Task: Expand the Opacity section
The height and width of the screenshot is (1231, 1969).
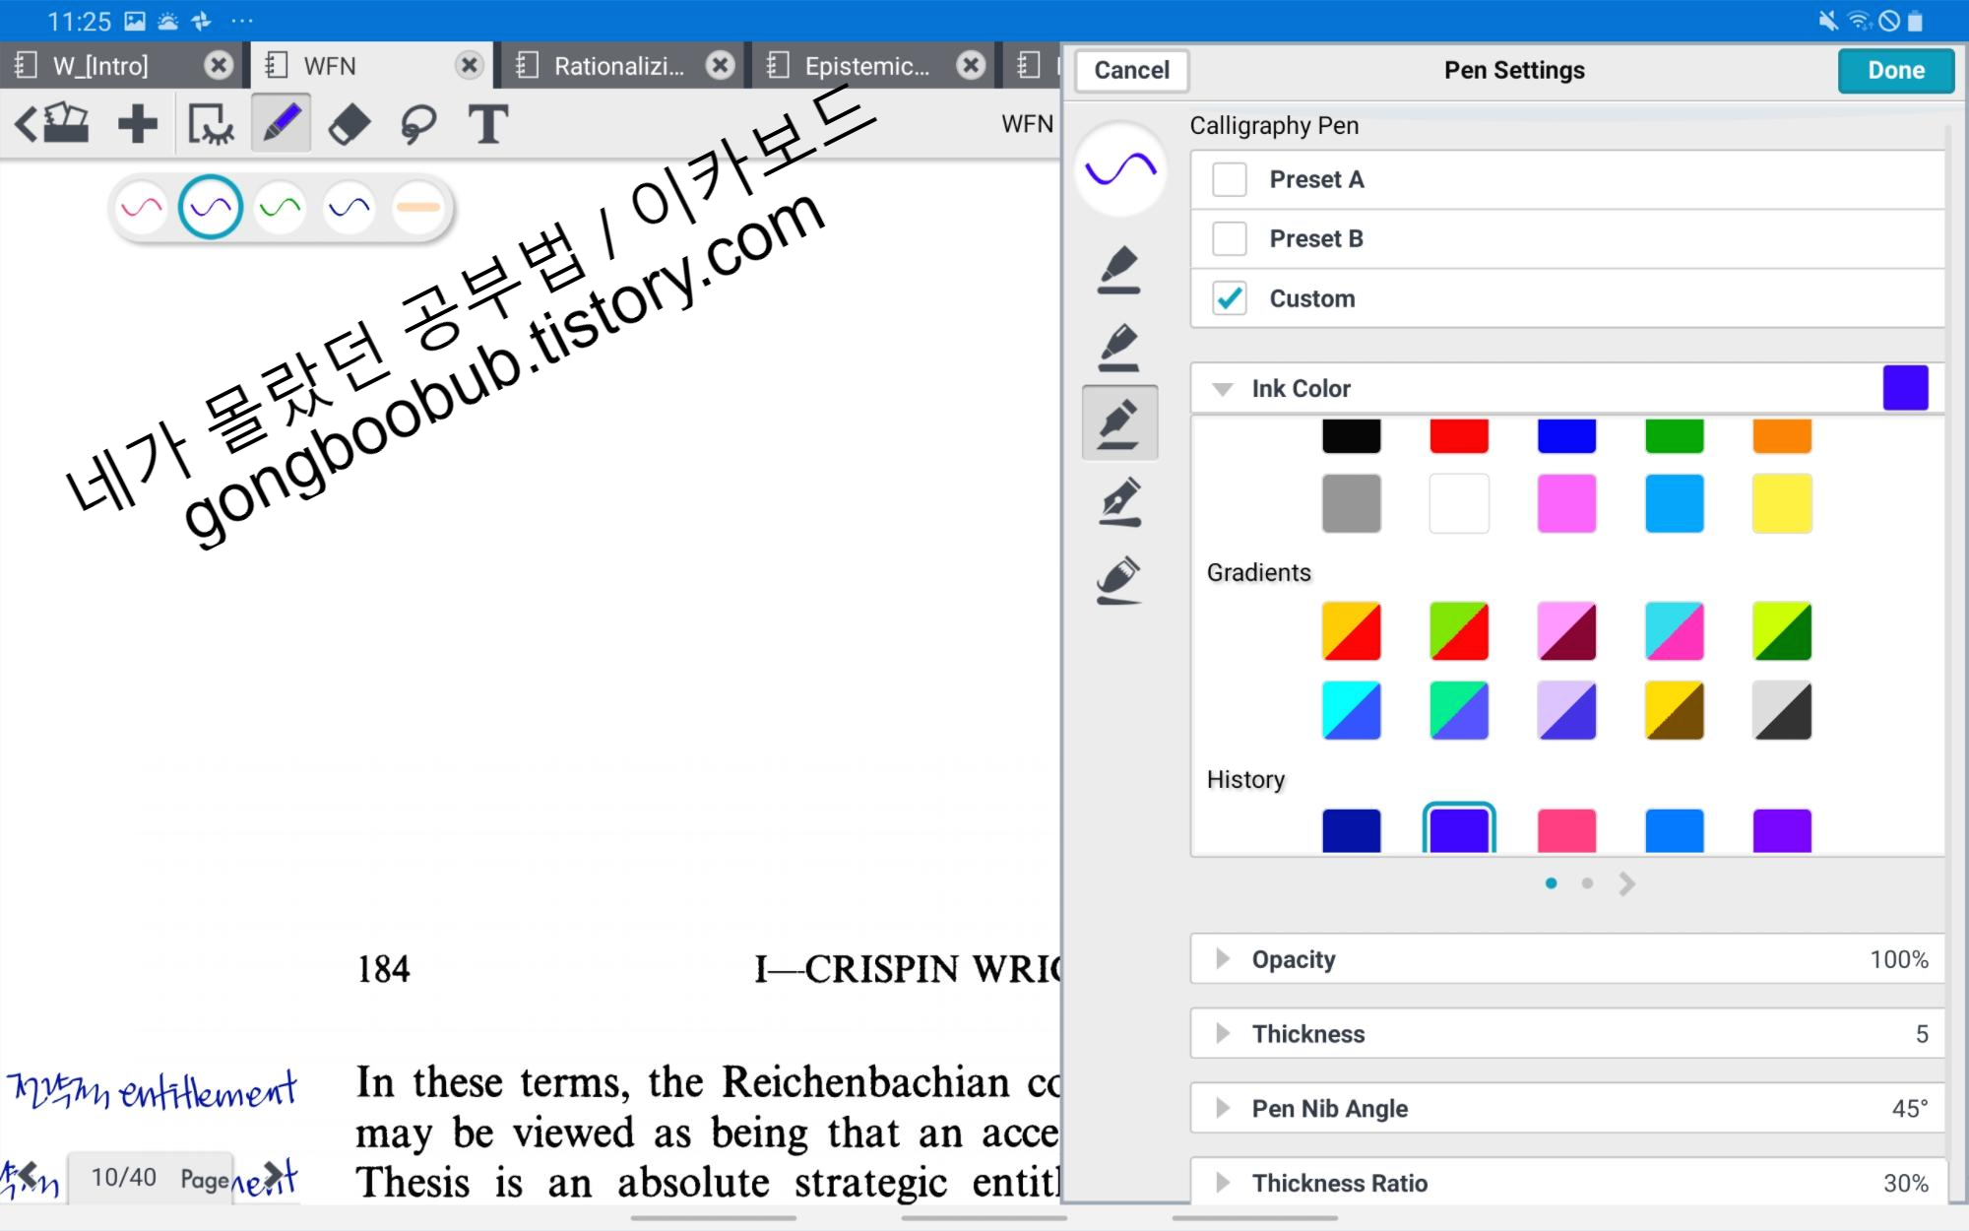Action: (1223, 959)
